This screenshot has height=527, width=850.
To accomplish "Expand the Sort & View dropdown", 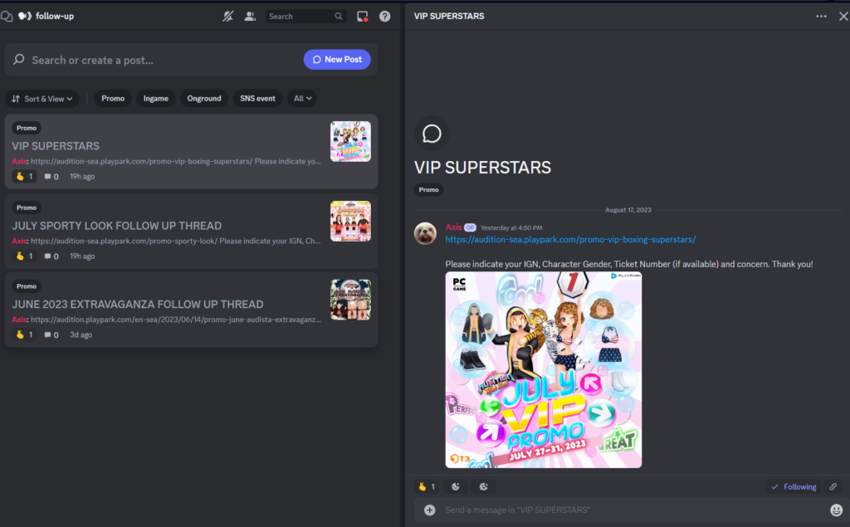I will (x=42, y=98).
